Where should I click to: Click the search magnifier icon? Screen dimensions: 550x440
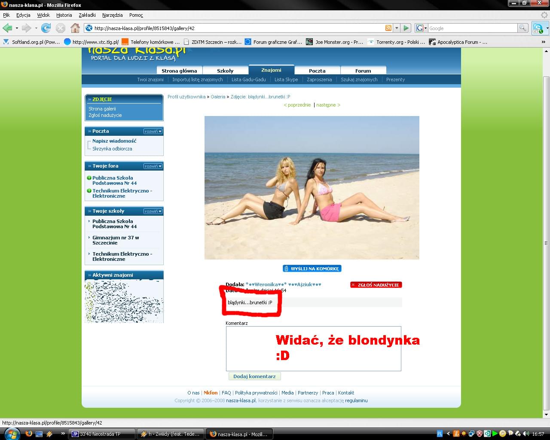pos(522,28)
